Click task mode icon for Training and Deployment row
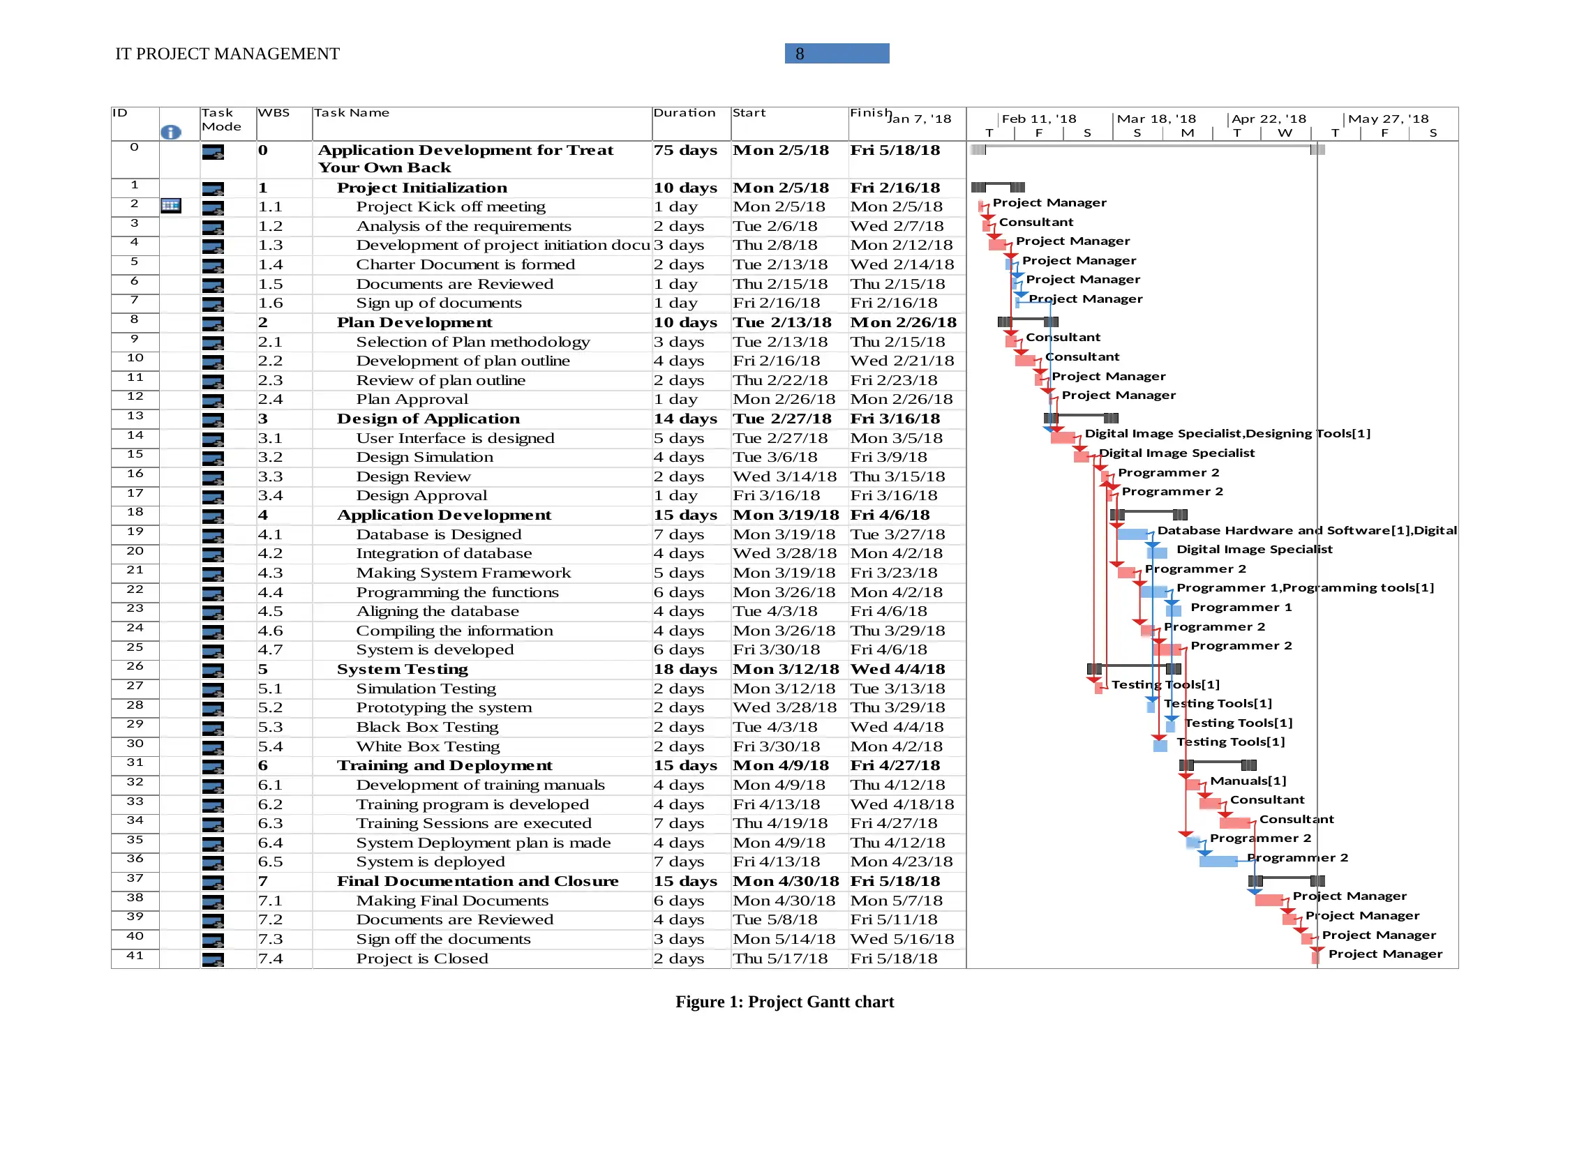The image size is (1570, 1151). point(213,766)
